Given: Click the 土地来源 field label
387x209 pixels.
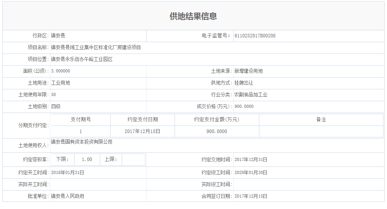Looking at the screenshot, I should pos(221,71).
